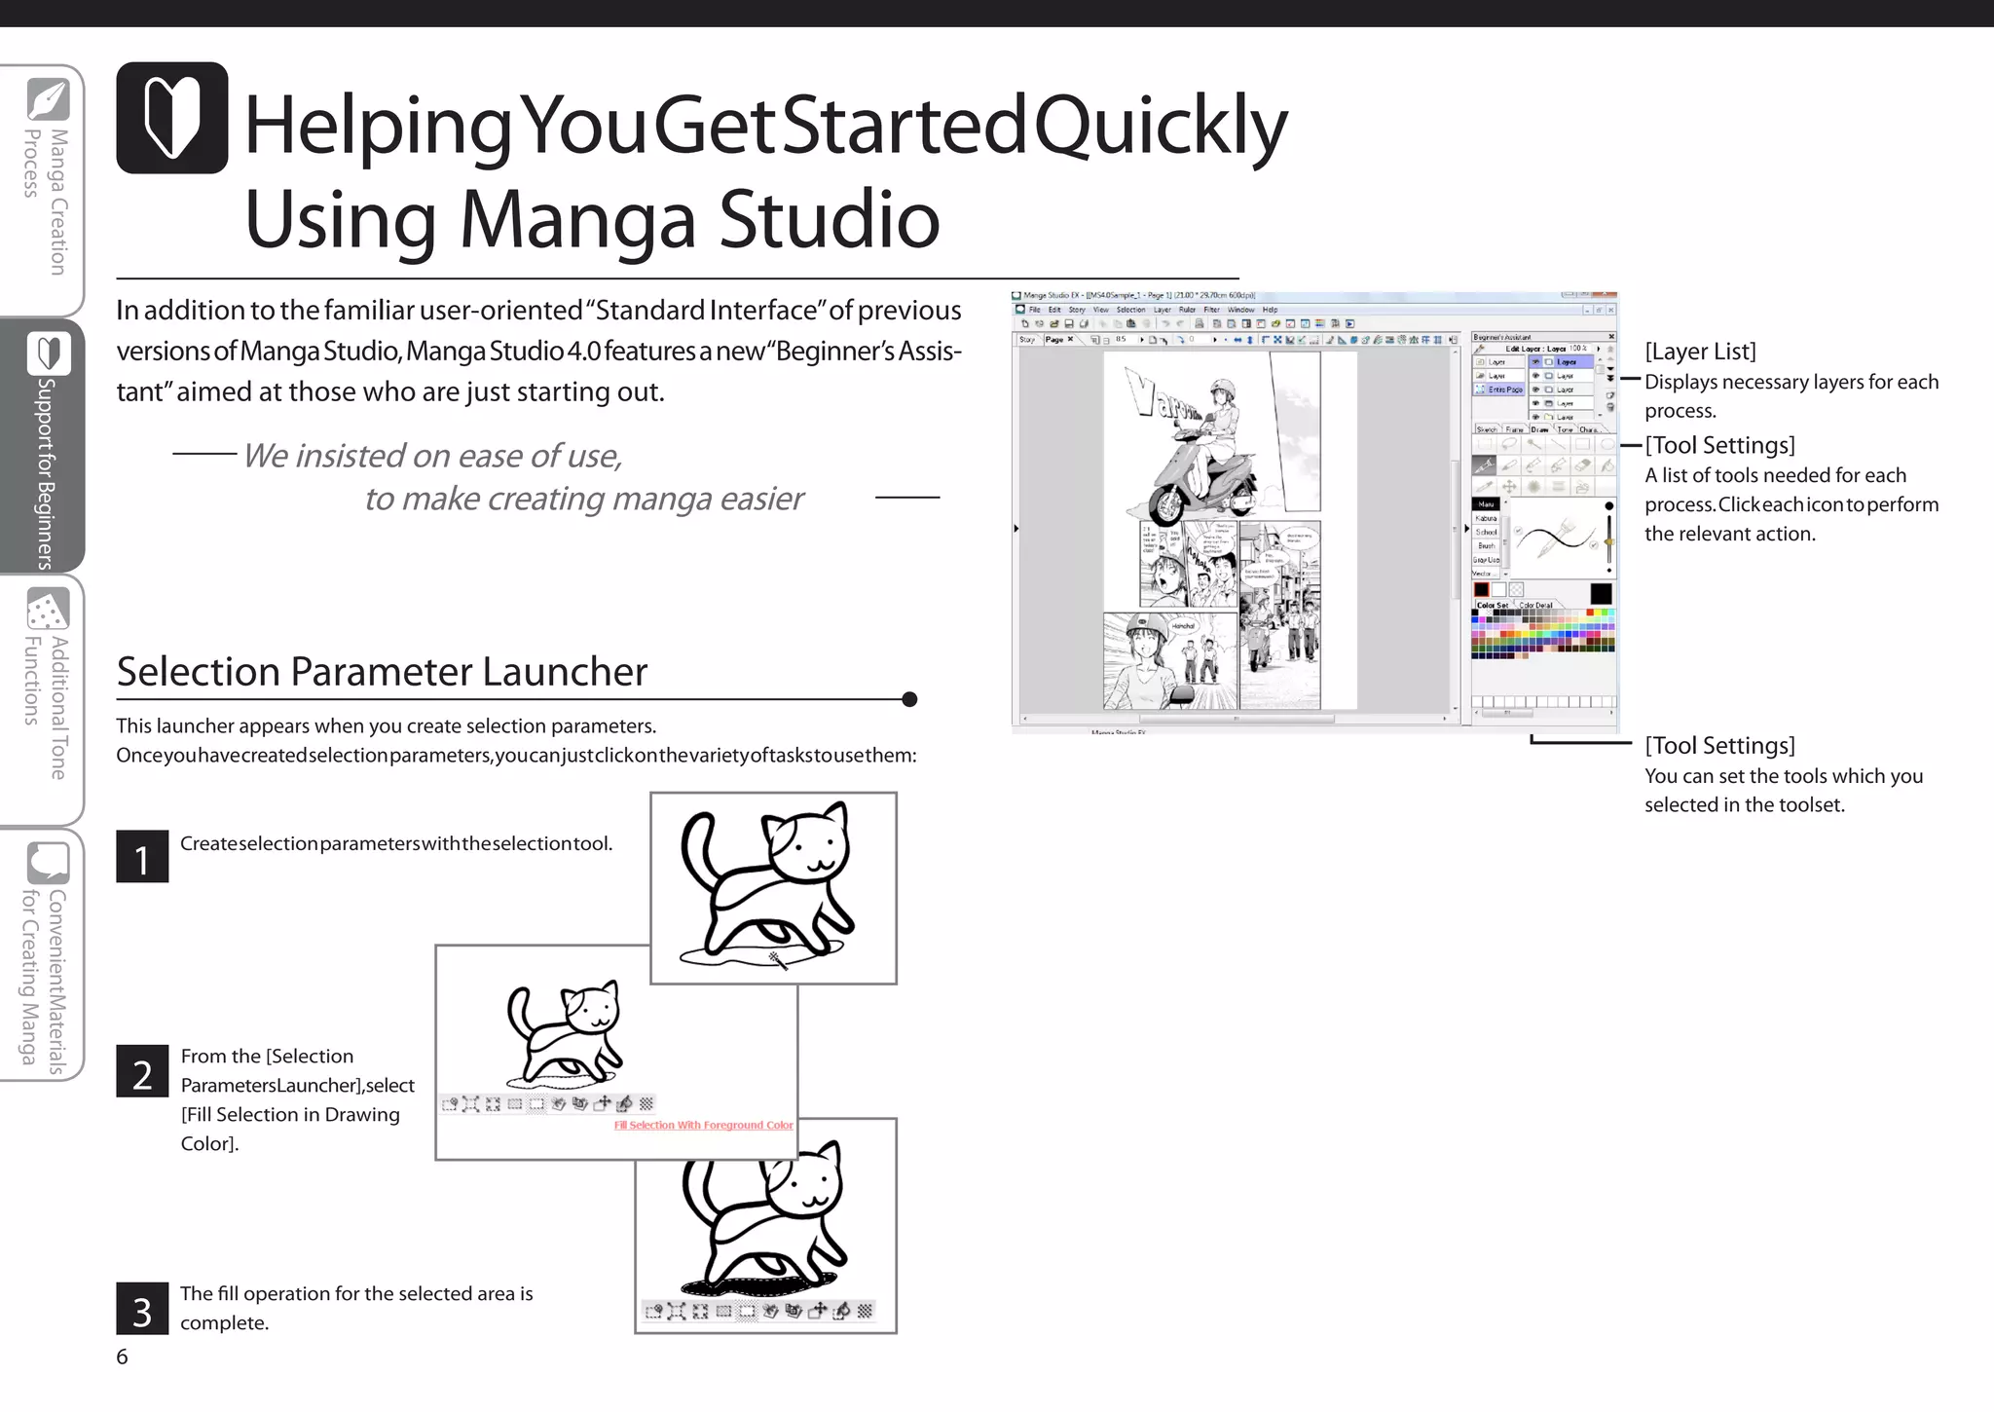Toggle eye icon of third layer row
This screenshot has width=1994, height=1412.
click(x=1535, y=390)
